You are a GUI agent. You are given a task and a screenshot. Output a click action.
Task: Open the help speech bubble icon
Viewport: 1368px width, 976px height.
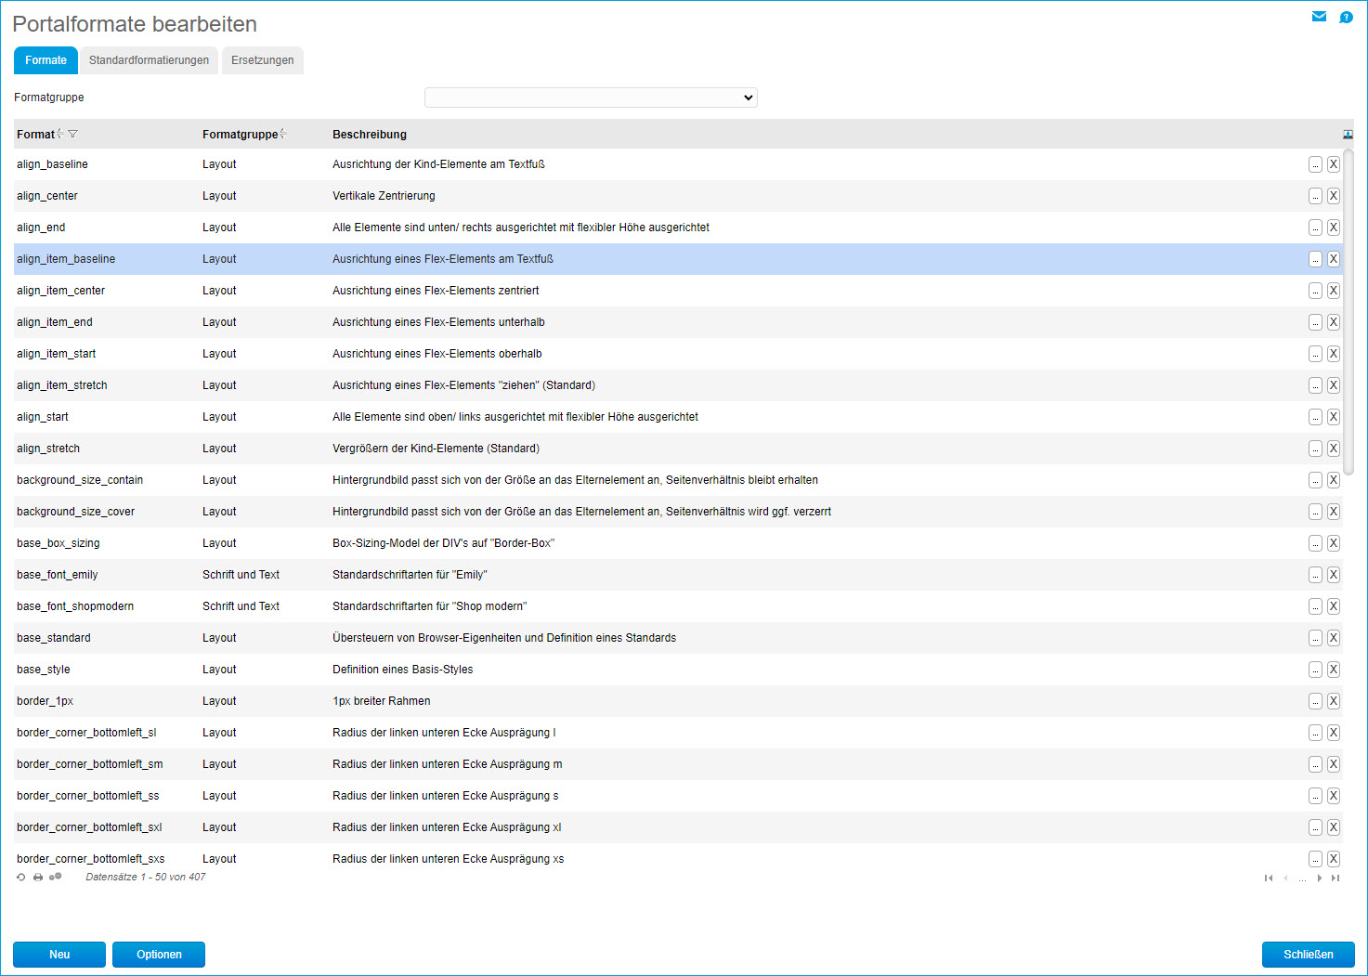[1346, 18]
